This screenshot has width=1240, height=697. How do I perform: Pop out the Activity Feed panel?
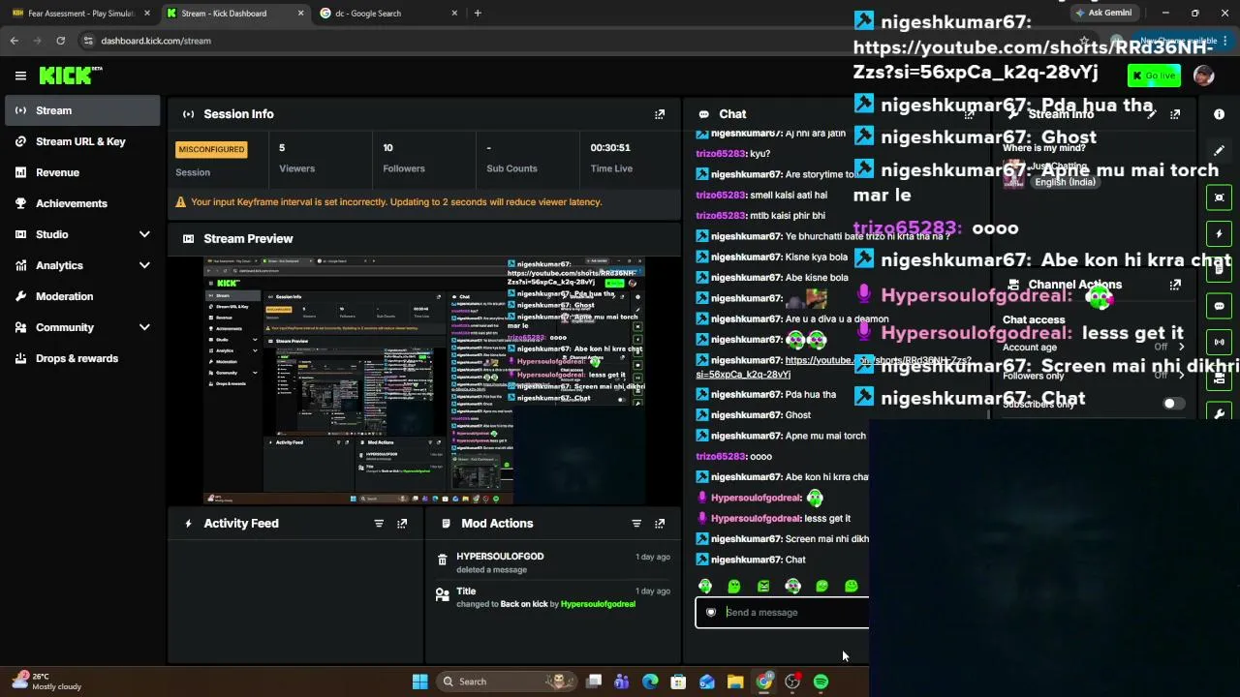point(402,524)
